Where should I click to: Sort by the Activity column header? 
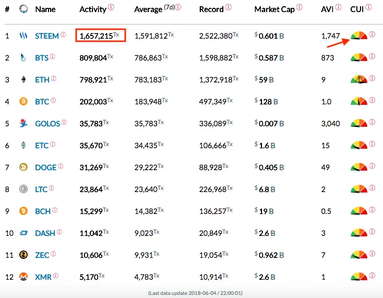pos(93,9)
